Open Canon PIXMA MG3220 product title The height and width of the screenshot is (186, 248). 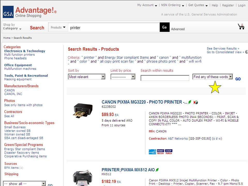pos(144,102)
